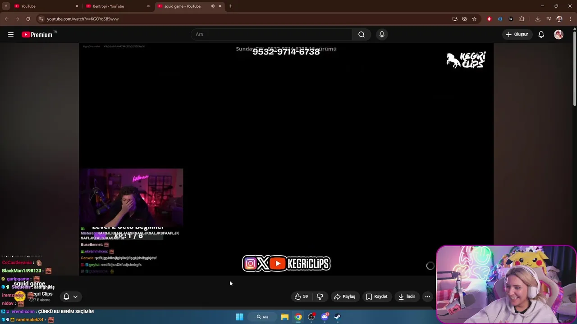
Task: Open Chrome extensions puzzle menu
Action: (522, 19)
